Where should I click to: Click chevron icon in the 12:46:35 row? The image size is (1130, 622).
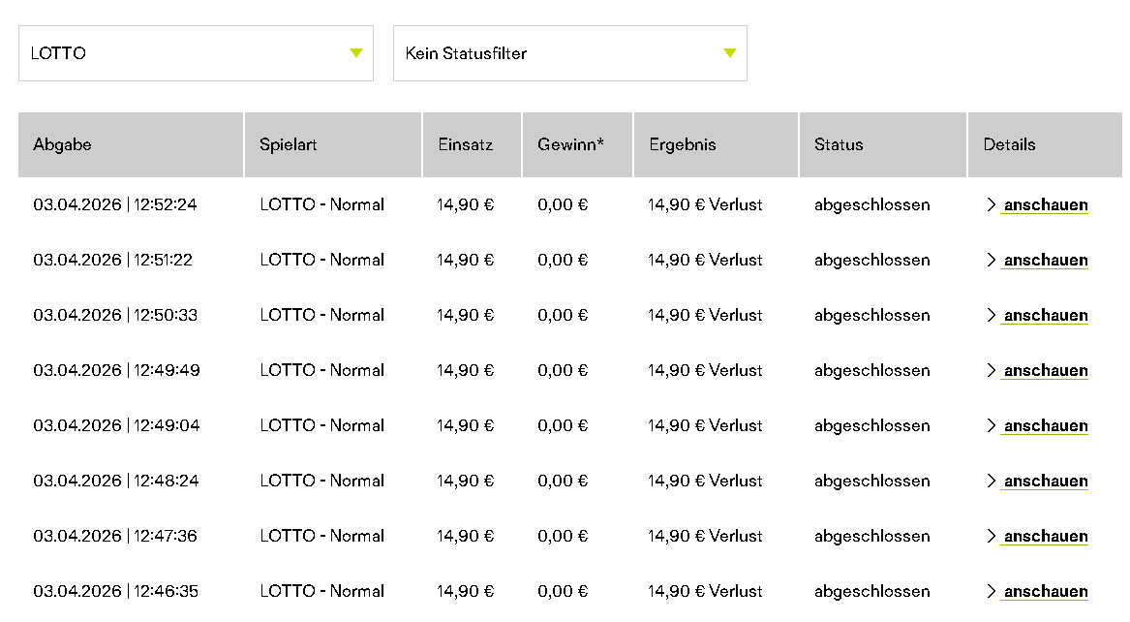point(991,592)
